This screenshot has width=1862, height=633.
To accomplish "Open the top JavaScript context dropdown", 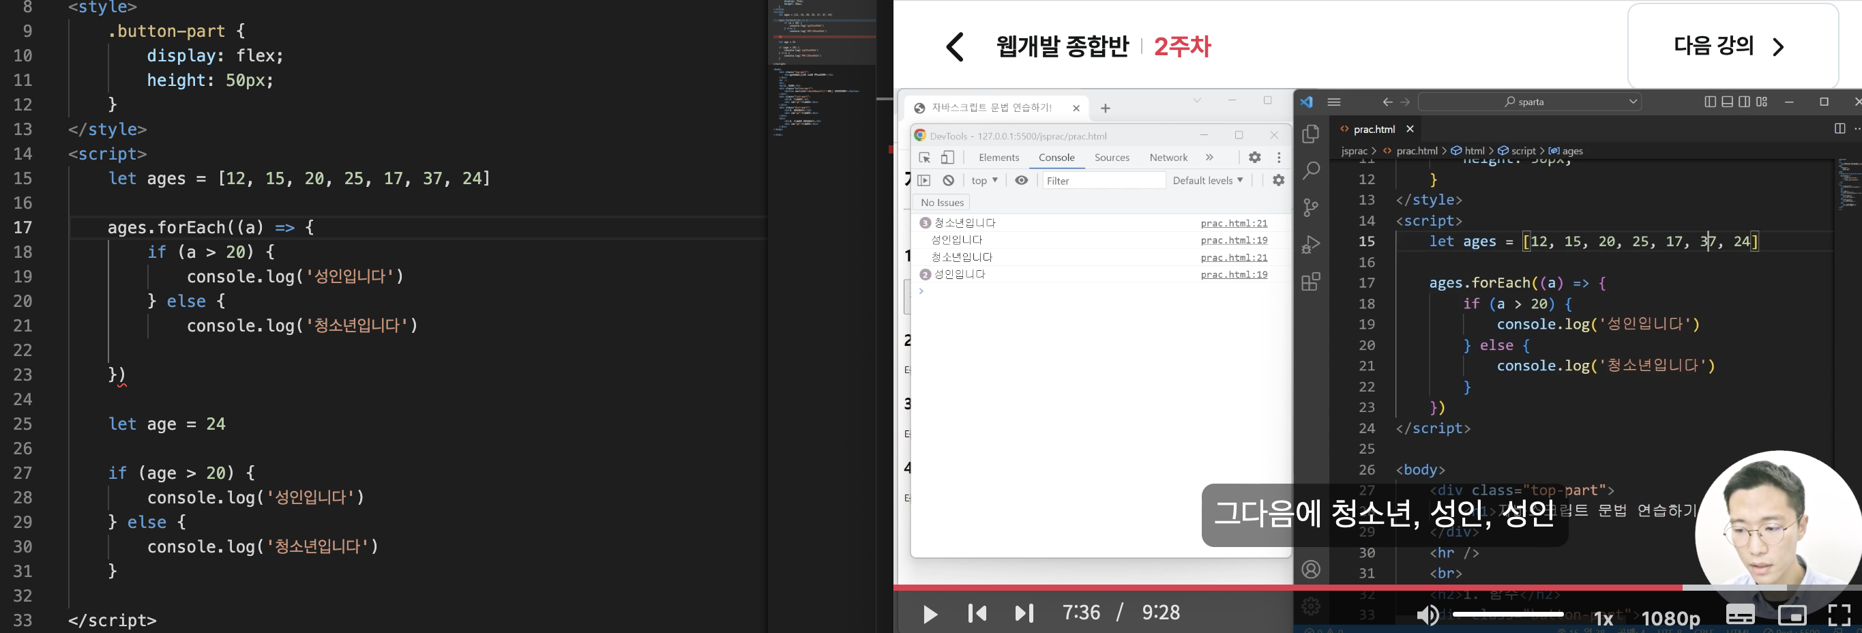I will point(984,181).
